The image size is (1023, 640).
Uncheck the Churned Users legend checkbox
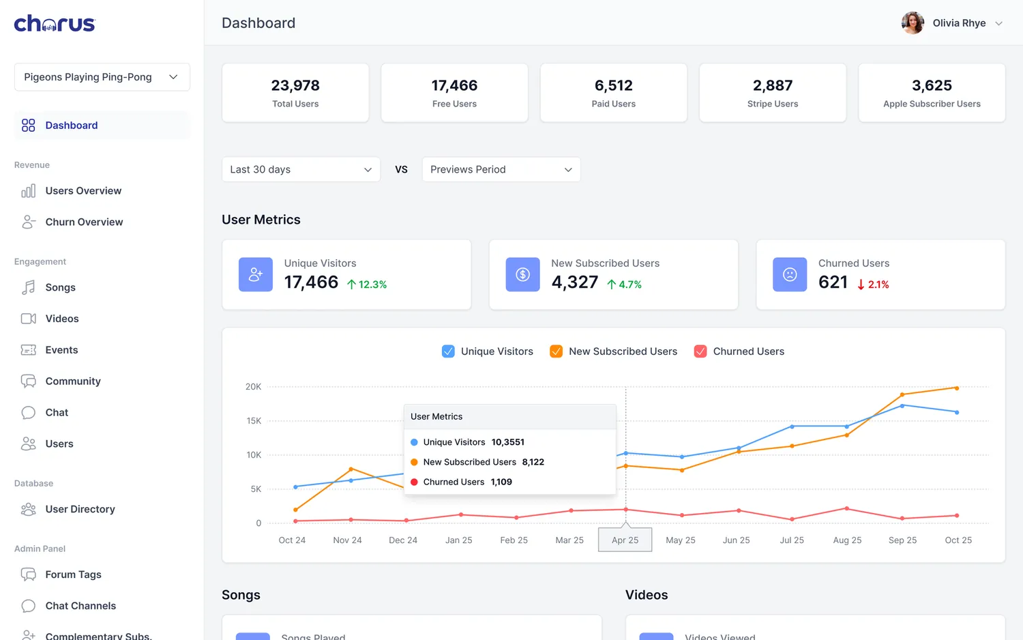pos(700,351)
